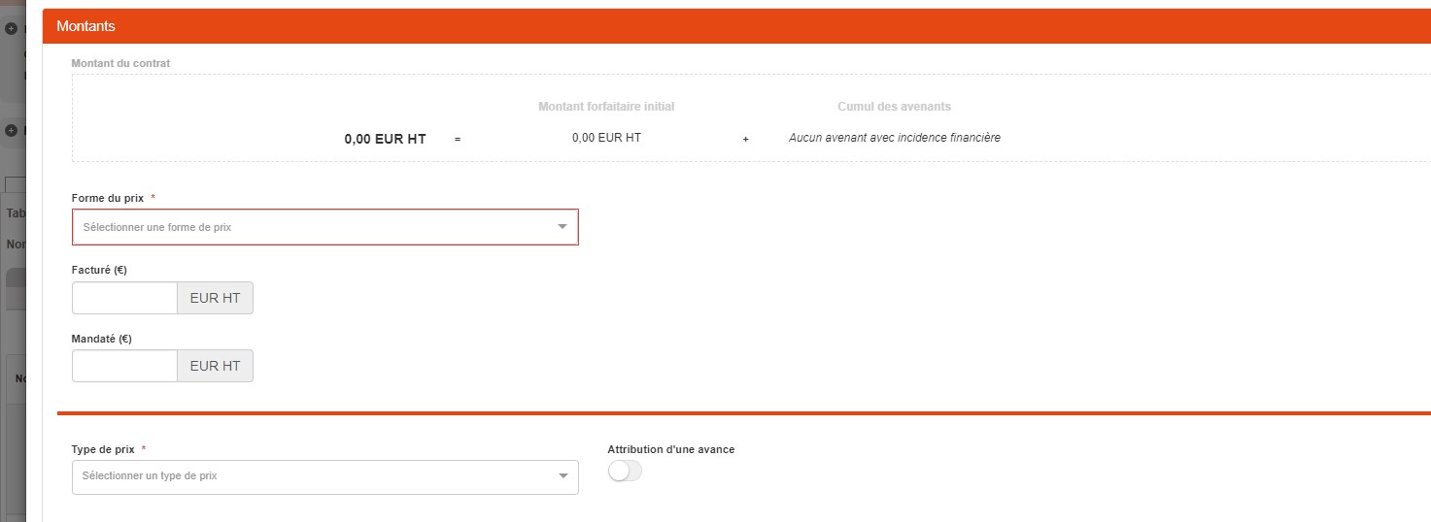Open the 'Sélectionner une forme de prix' combo box
Image resolution: width=1431 pixels, height=522 pixels.
(311, 227)
